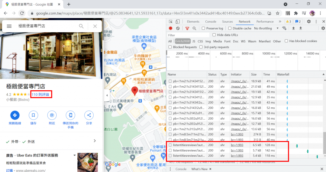The height and width of the screenshot is (172, 326).
Task: Toggle the network filter funnel icon
Action: pyautogui.click(x=187, y=29)
